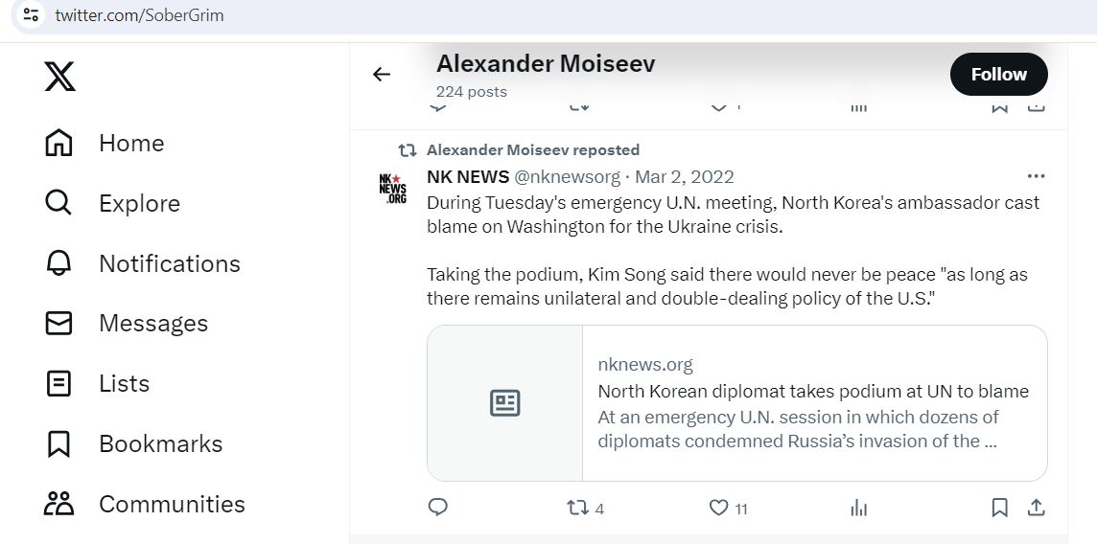The image size is (1097, 544).
Task: Click the X logo icon
Action: [59, 76]
